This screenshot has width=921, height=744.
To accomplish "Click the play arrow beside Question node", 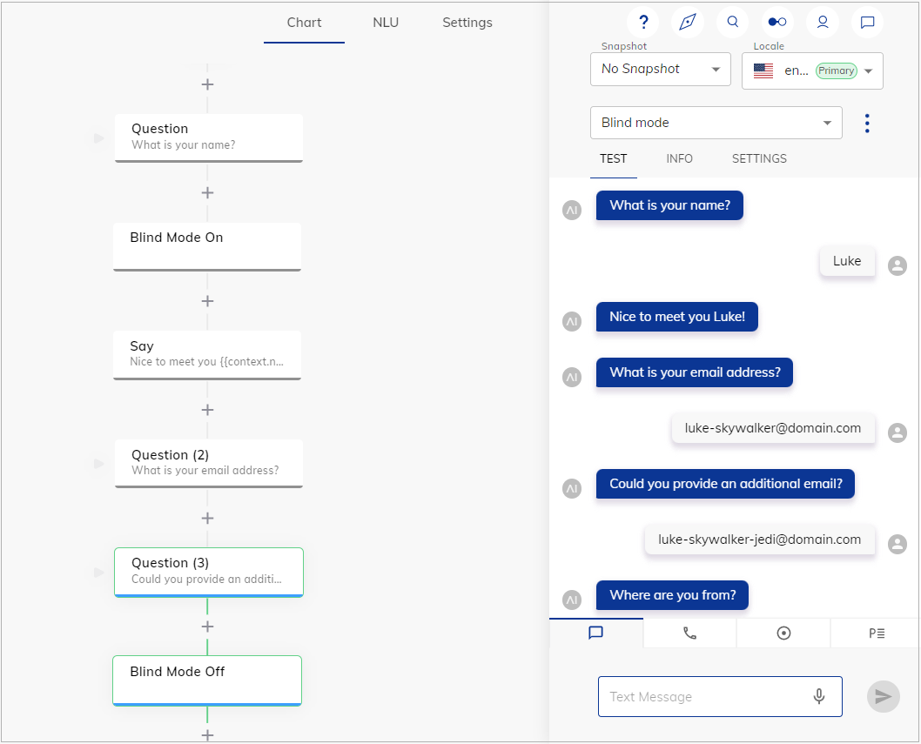I will (99, 138).
